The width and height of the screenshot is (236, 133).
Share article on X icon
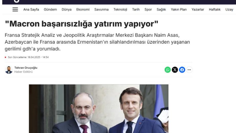coord(175,70)
